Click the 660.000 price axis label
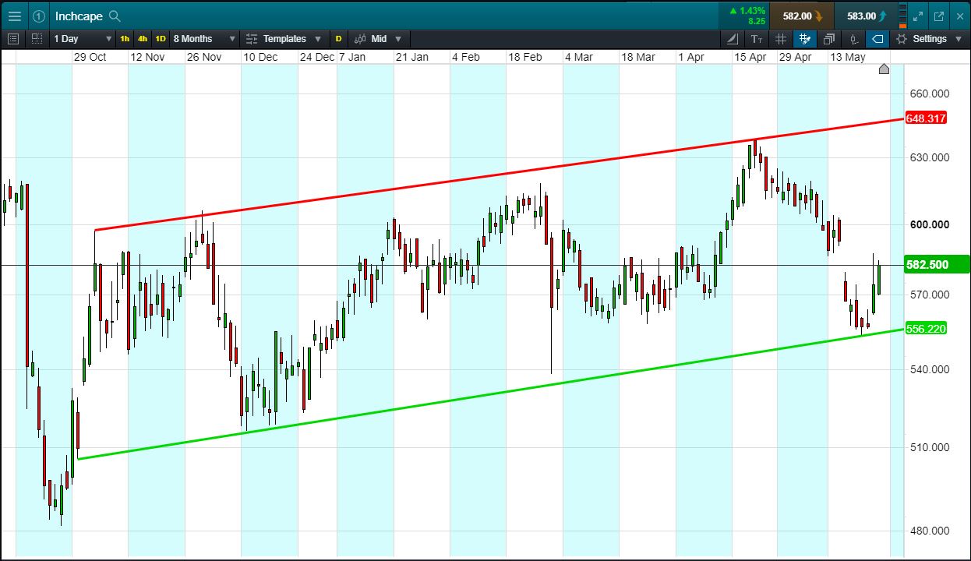 (x=930, y=93)
